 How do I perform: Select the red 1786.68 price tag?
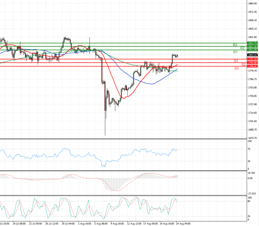click(x=252, y=66)
